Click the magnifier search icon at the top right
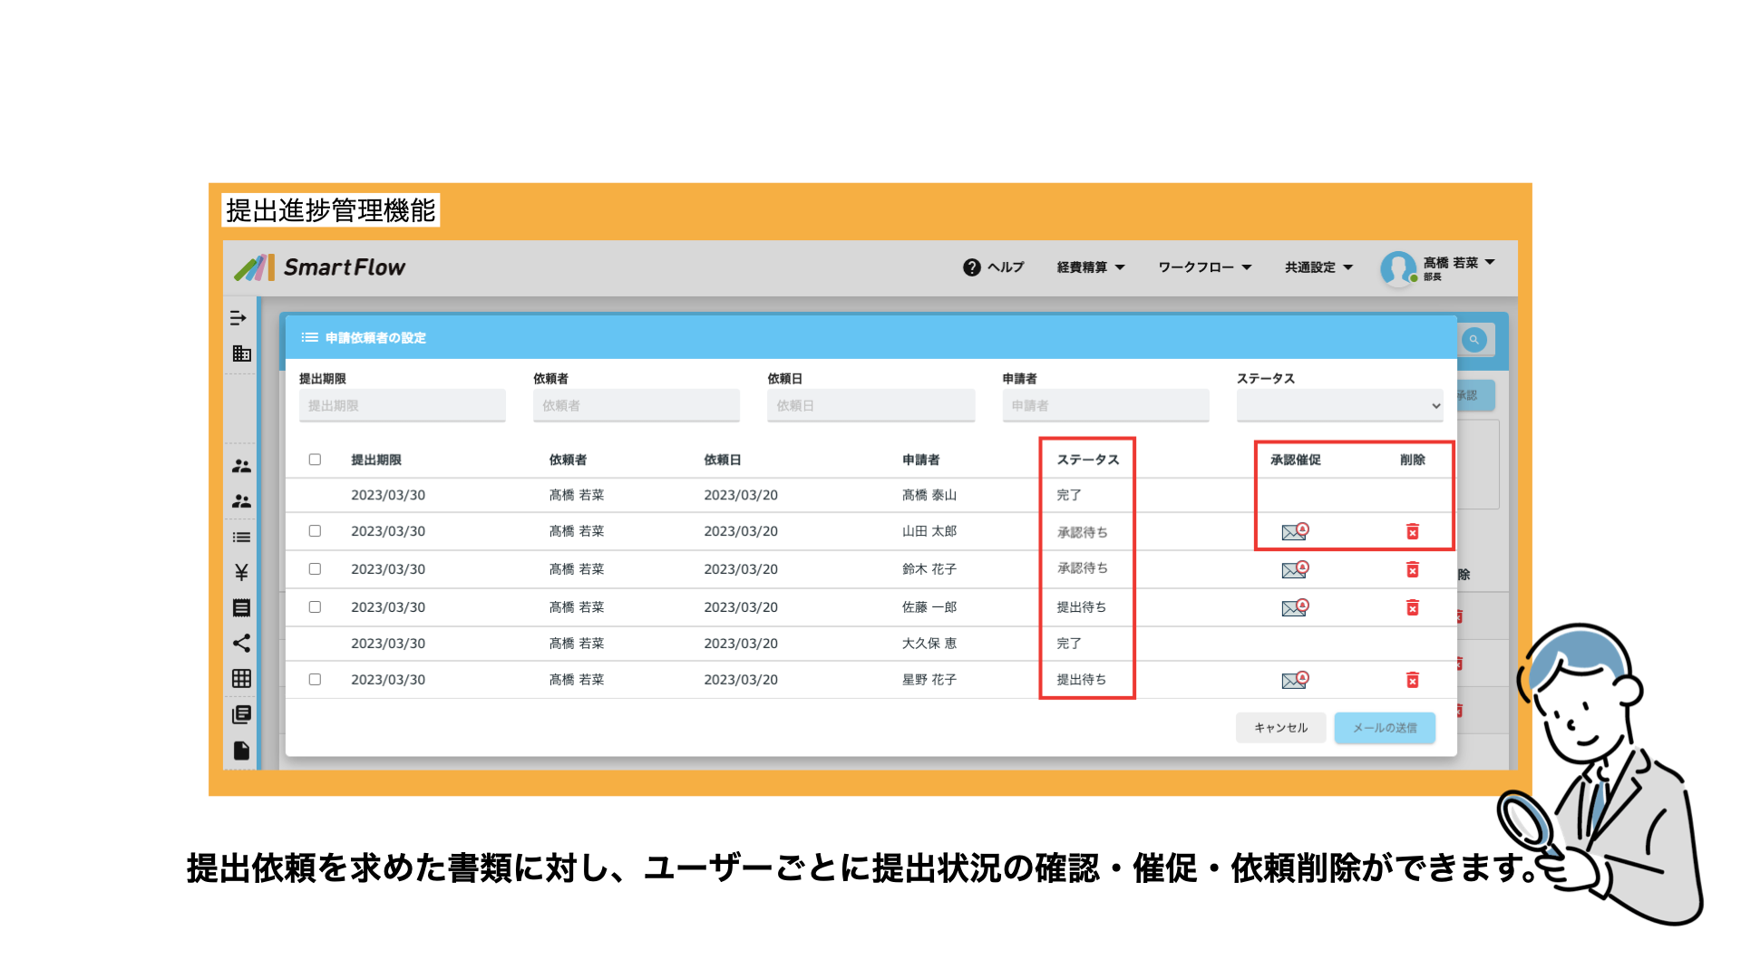This screenshot has width=1741, height=979. point(1474,340)
